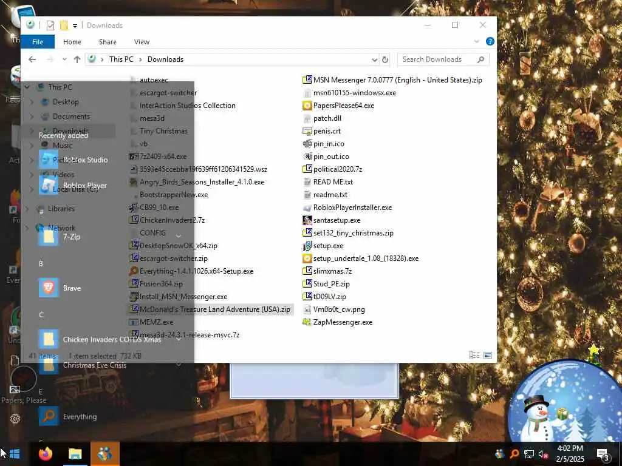
Task: Click File Explorer taskbar icon
Action: pyautogui.click(x=75, y=454)
